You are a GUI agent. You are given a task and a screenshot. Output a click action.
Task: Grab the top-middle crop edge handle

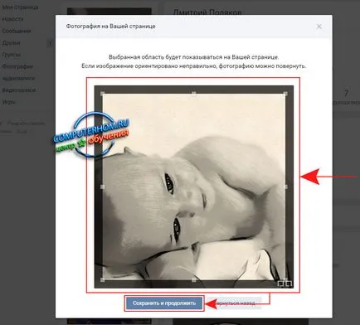click(x=194, y=94)
